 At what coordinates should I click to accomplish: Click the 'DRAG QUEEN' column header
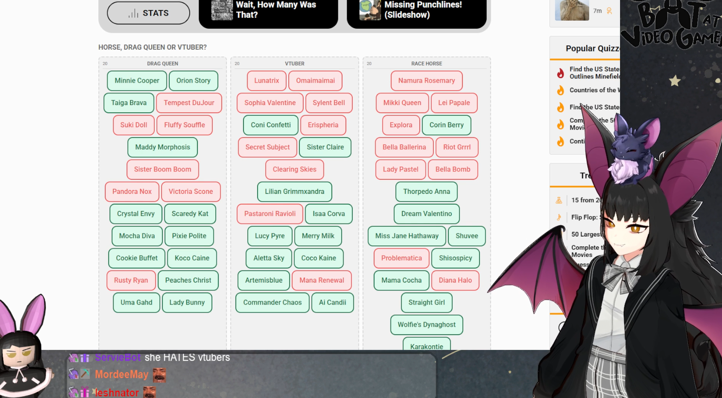pos(163,64)
